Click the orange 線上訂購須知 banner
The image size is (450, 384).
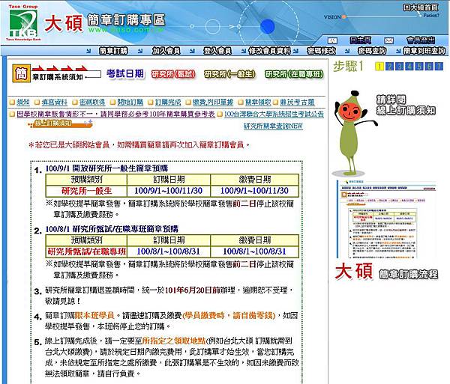click(60, 124)
